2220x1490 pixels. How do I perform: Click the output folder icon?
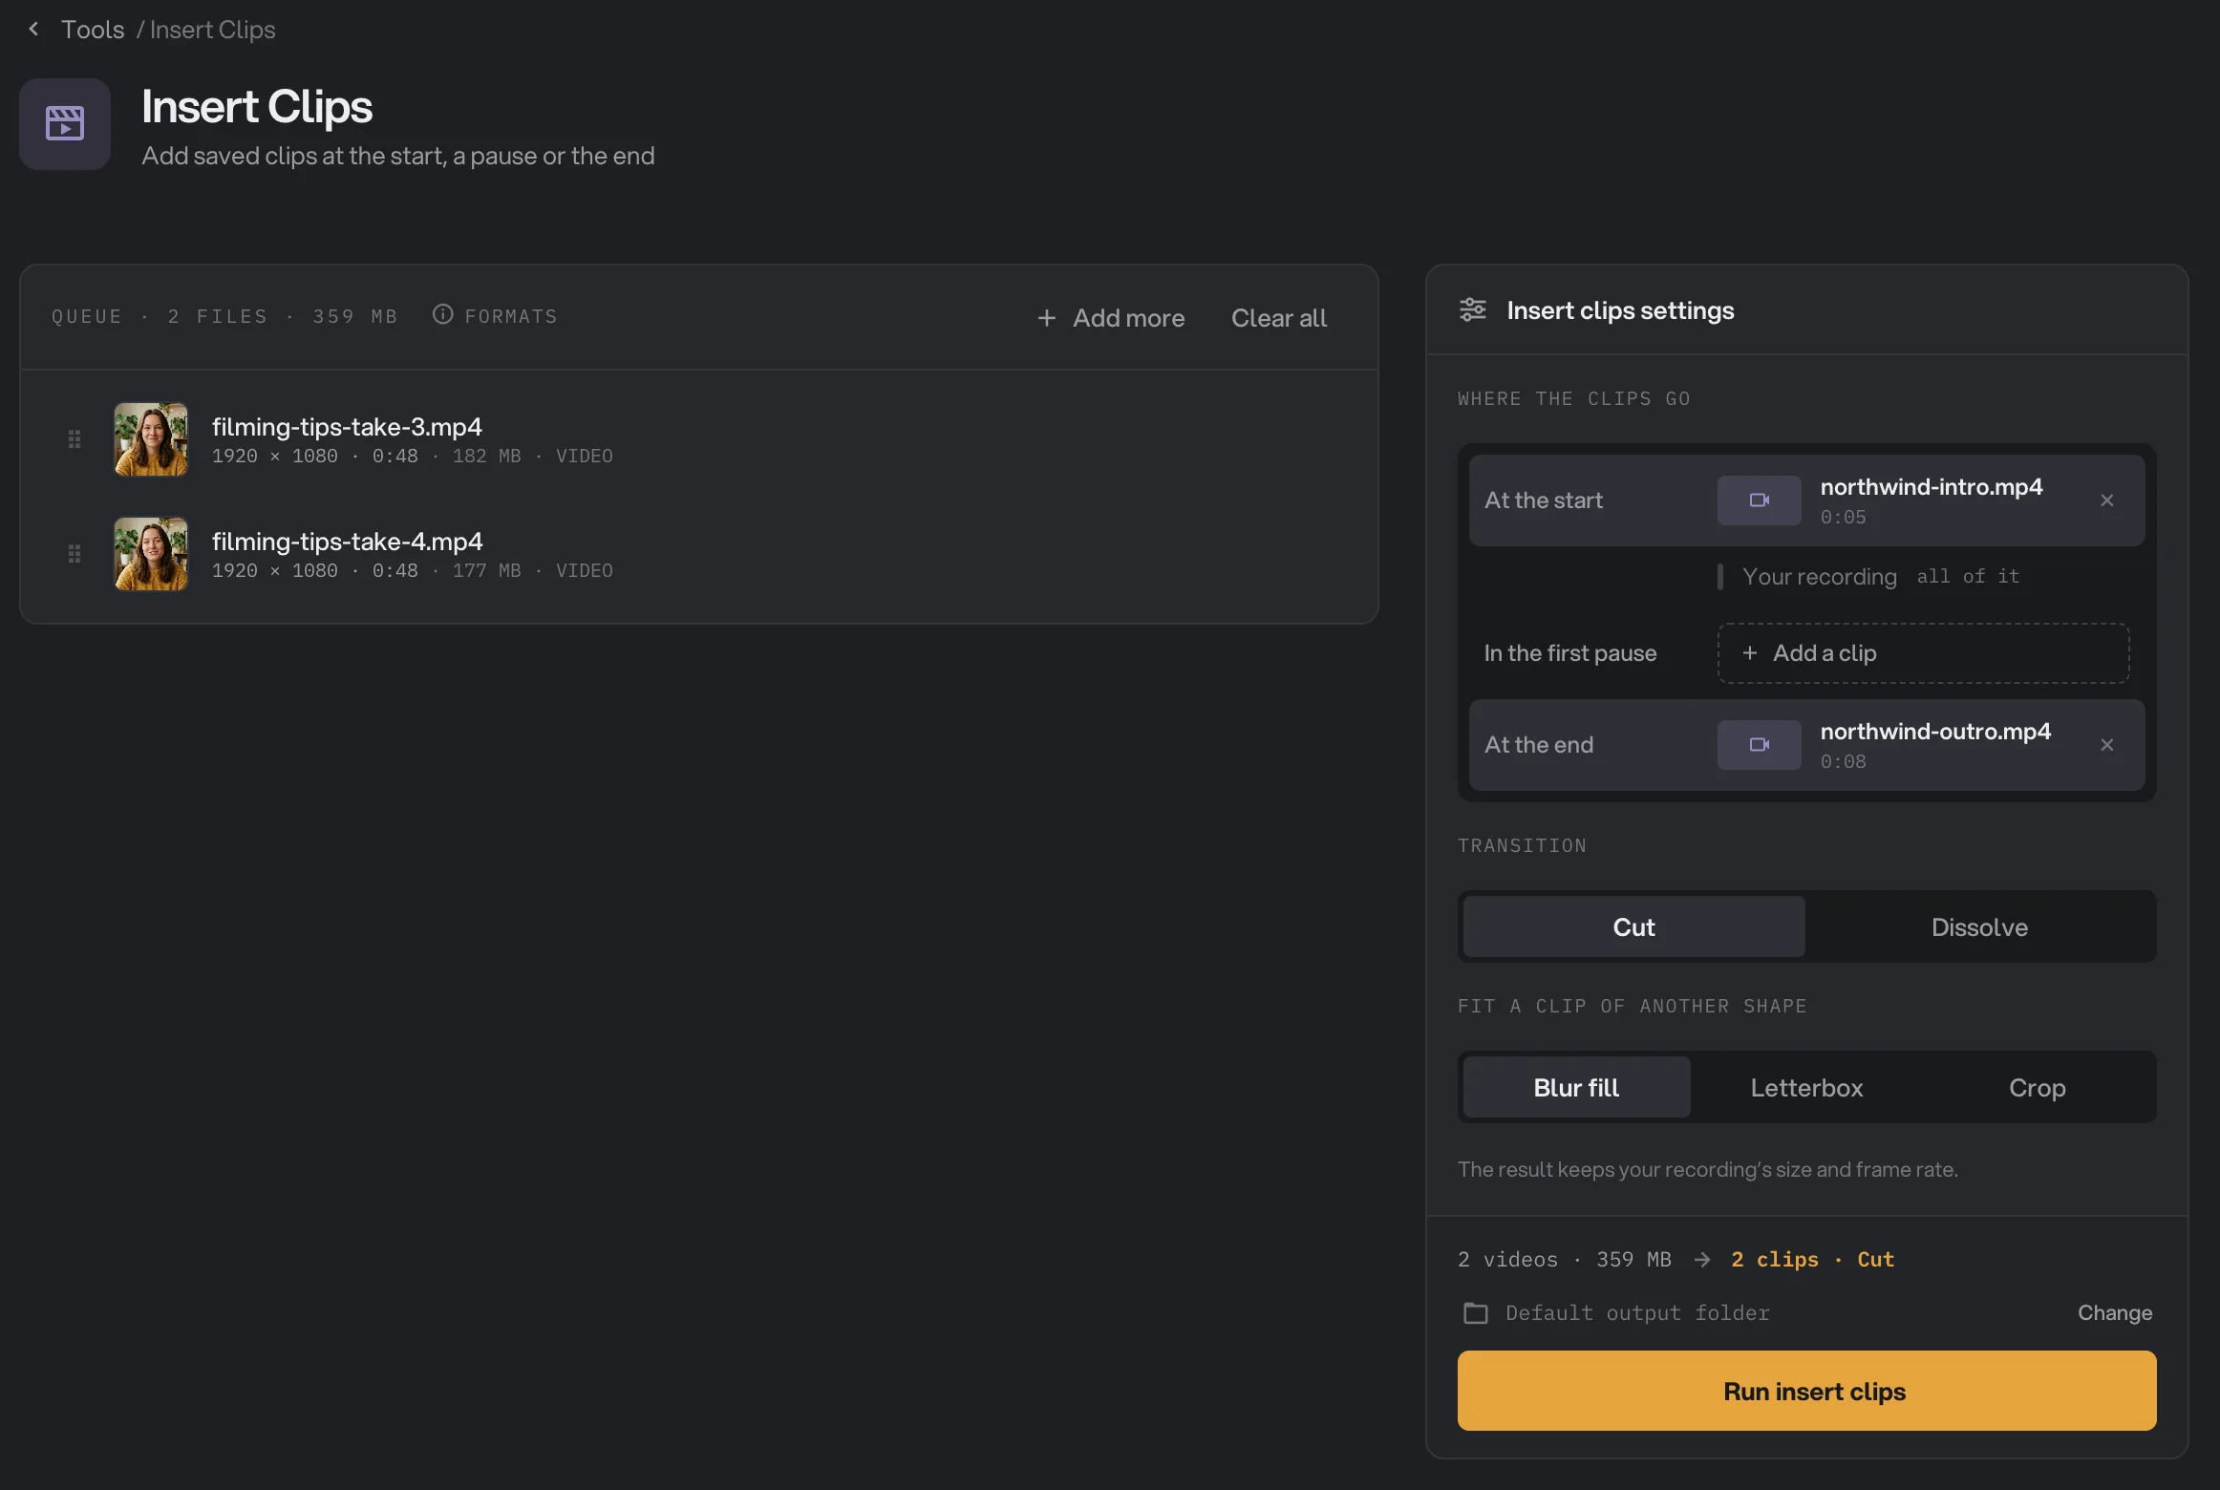click(x=1476, y=1313)
